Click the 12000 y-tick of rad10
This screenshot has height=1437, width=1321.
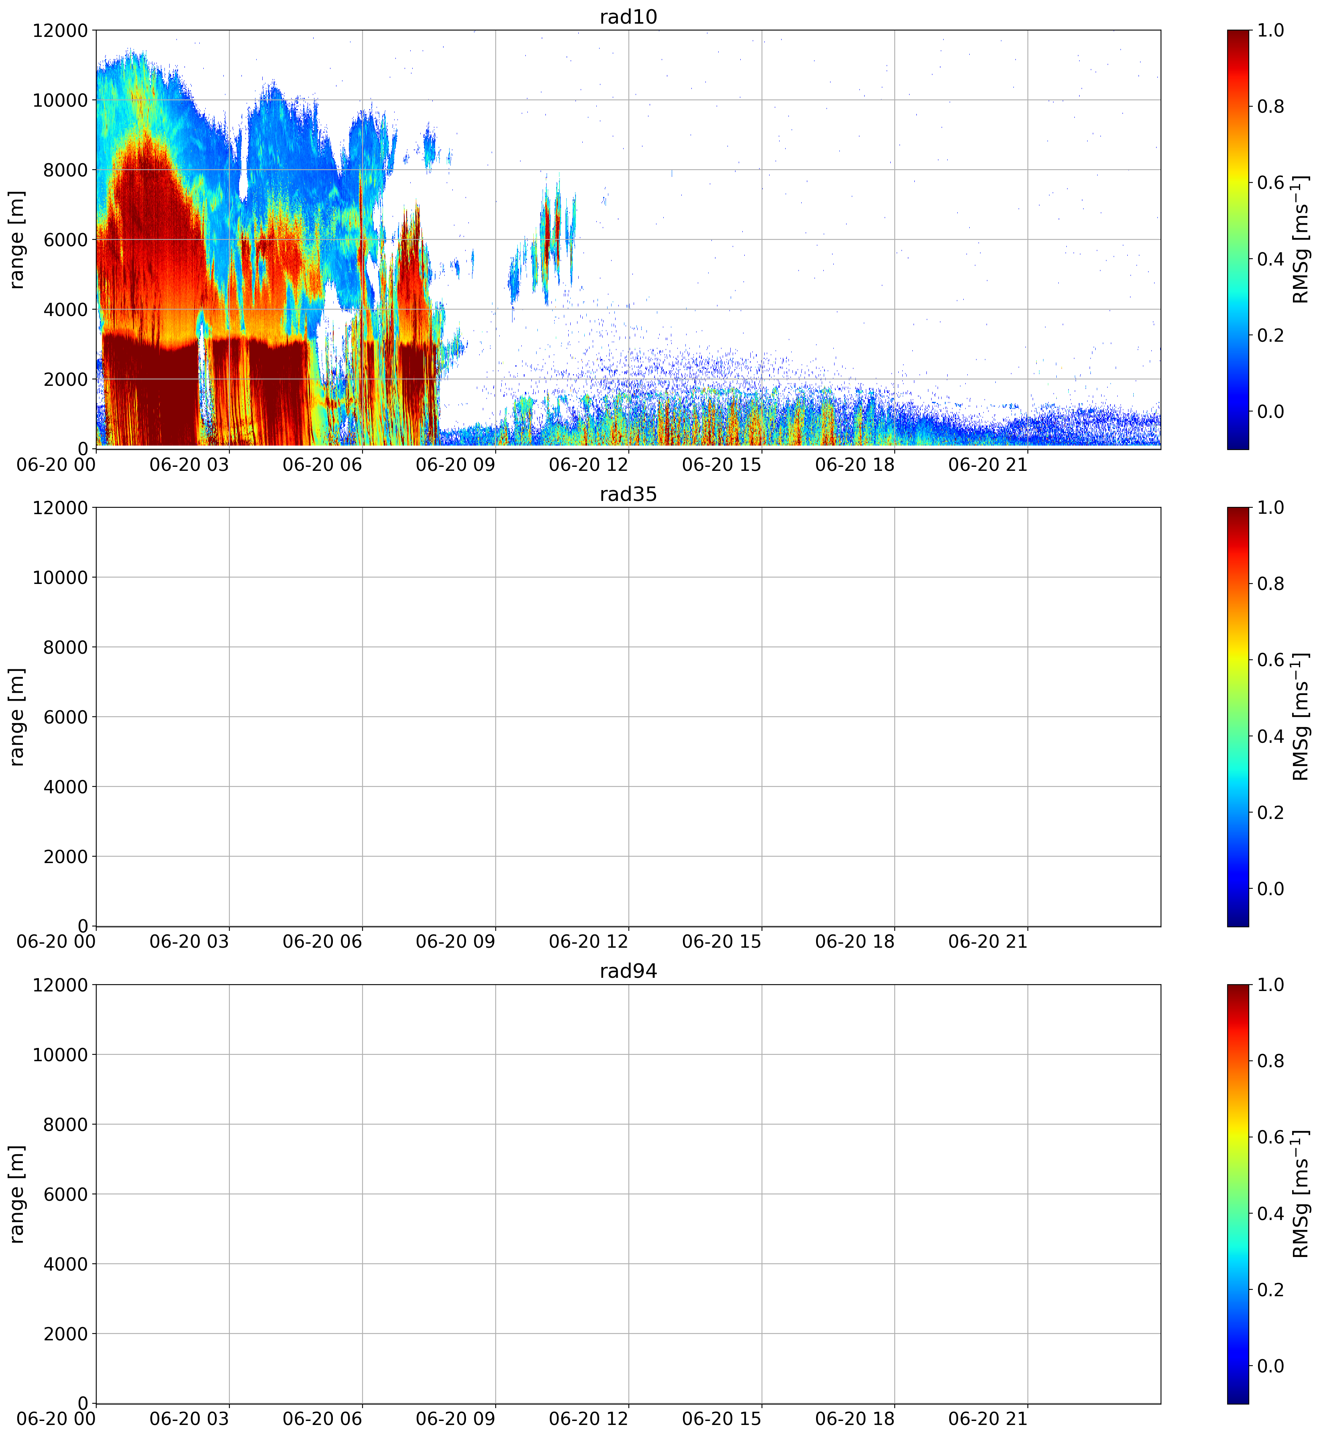click(60, 30)
